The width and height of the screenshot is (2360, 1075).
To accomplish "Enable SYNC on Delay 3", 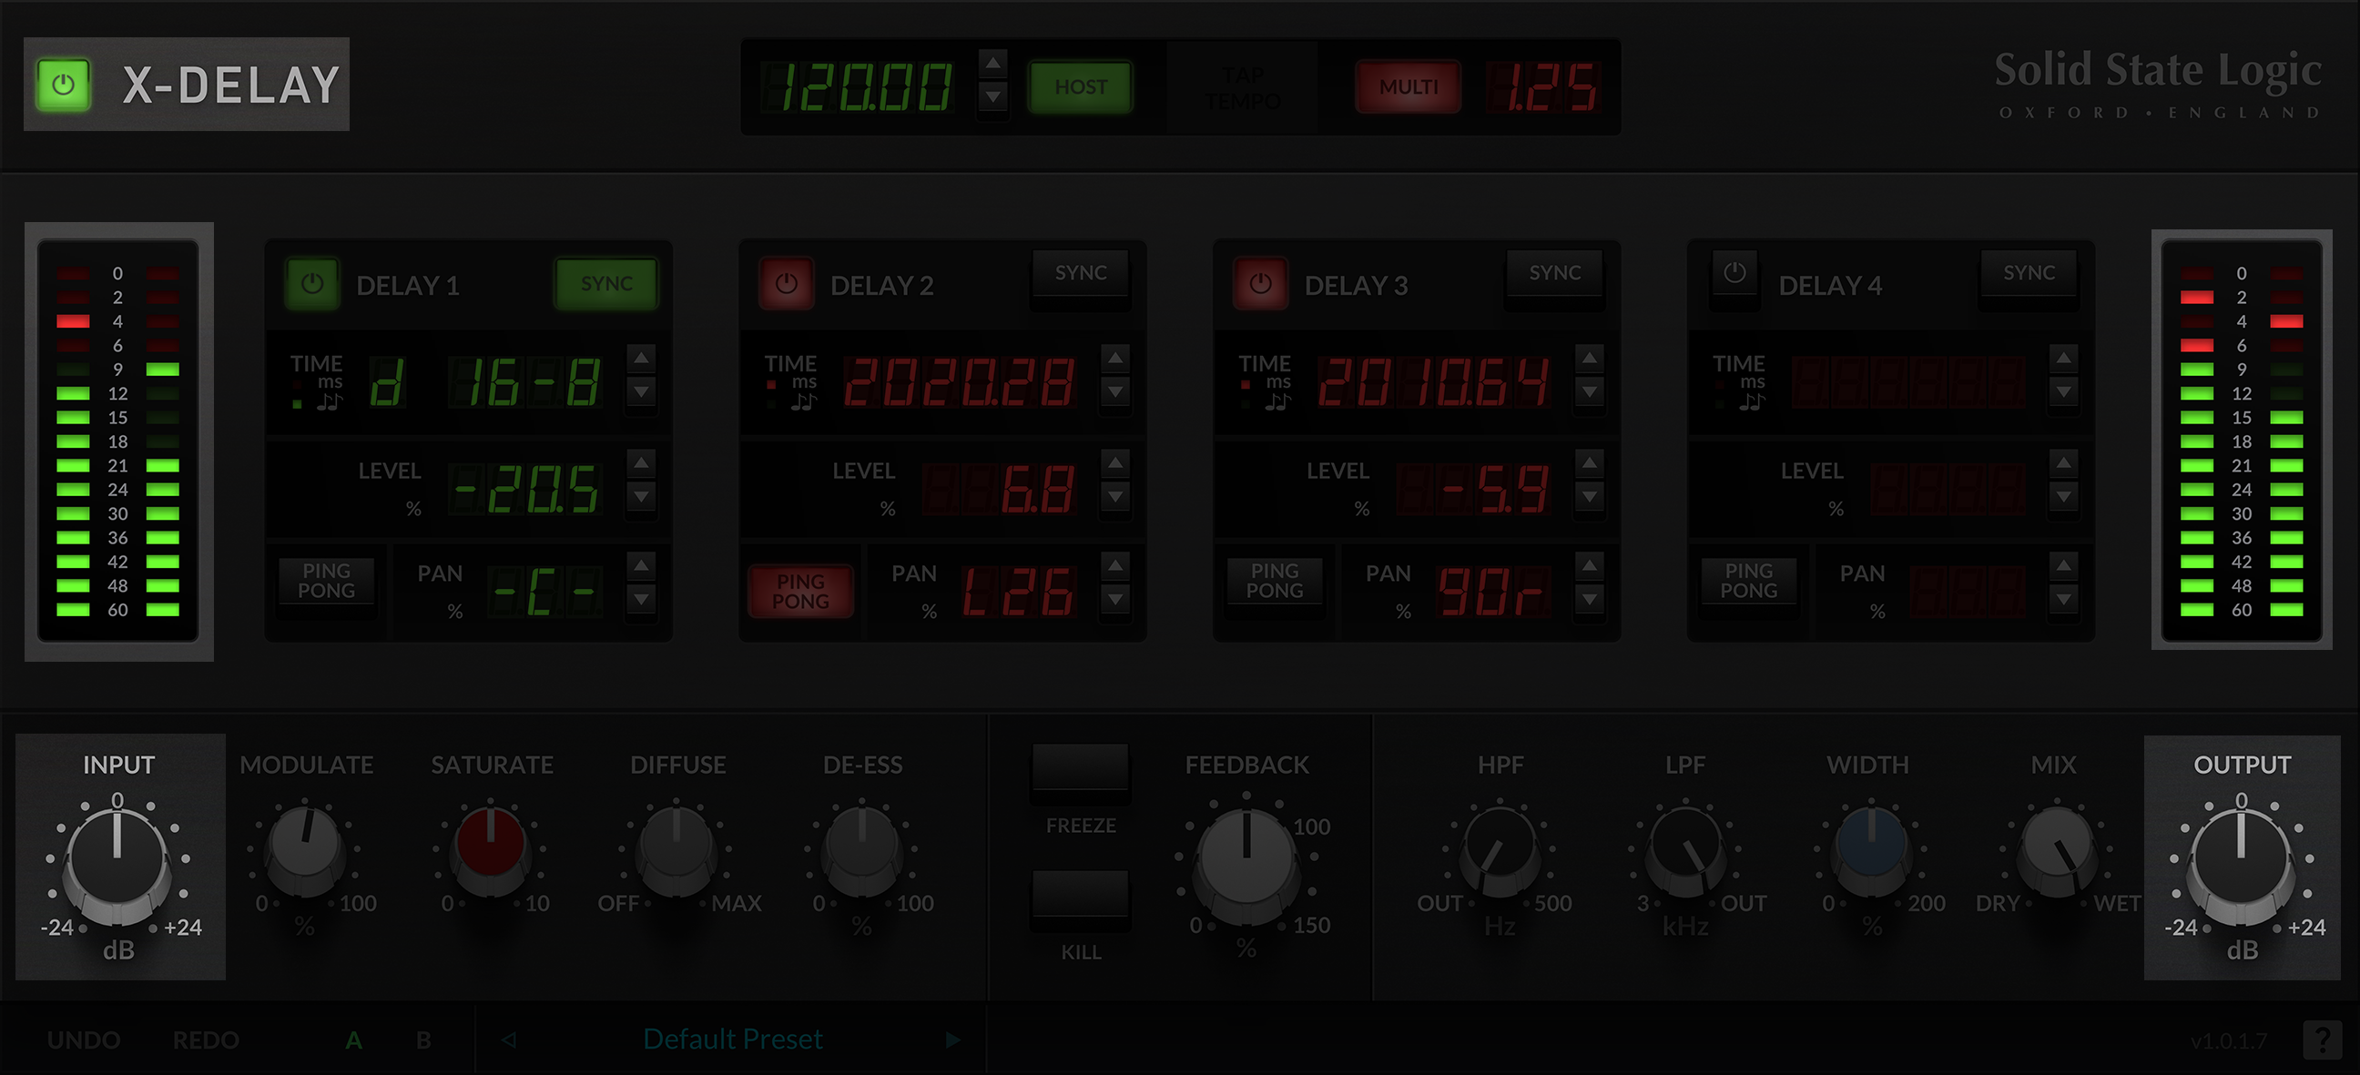I will click(1555, 273).
